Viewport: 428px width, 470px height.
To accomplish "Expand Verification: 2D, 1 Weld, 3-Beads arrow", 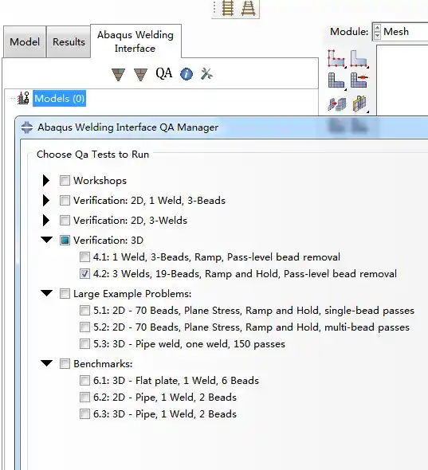I will 46,200.
